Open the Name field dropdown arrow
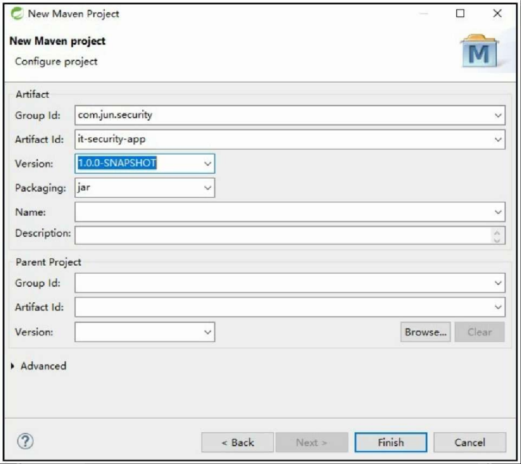The height and width of the screenshot is (464, 521). tap(498, 212)
